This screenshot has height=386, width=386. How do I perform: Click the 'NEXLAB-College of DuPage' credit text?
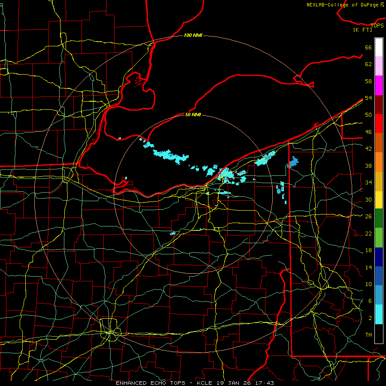[343, 5]
